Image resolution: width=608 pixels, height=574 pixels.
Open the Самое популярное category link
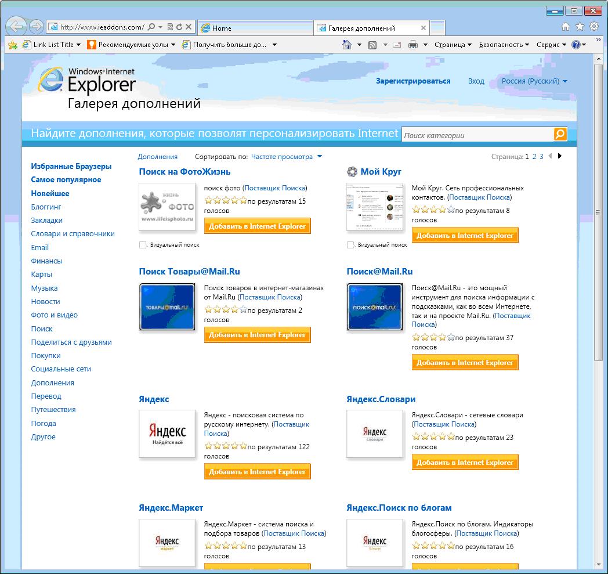coord(66,179)
